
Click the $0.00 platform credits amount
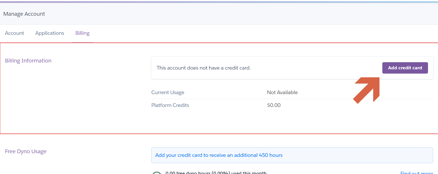[274, 105]
